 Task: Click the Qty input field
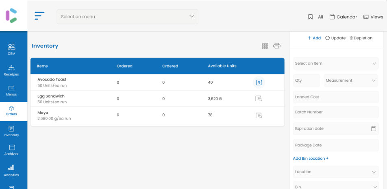tap(307, 80)
